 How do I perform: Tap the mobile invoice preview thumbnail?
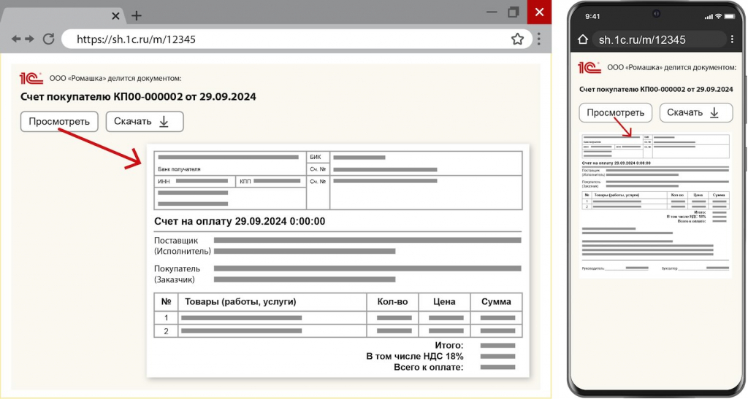(x=655, y=205)
